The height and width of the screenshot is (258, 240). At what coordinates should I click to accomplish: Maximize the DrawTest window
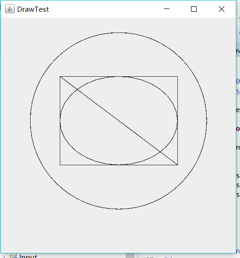[194, 9]
